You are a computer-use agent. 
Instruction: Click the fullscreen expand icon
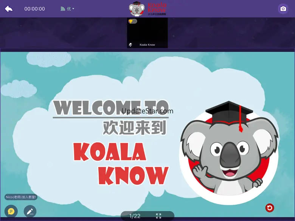click(158, 216)
